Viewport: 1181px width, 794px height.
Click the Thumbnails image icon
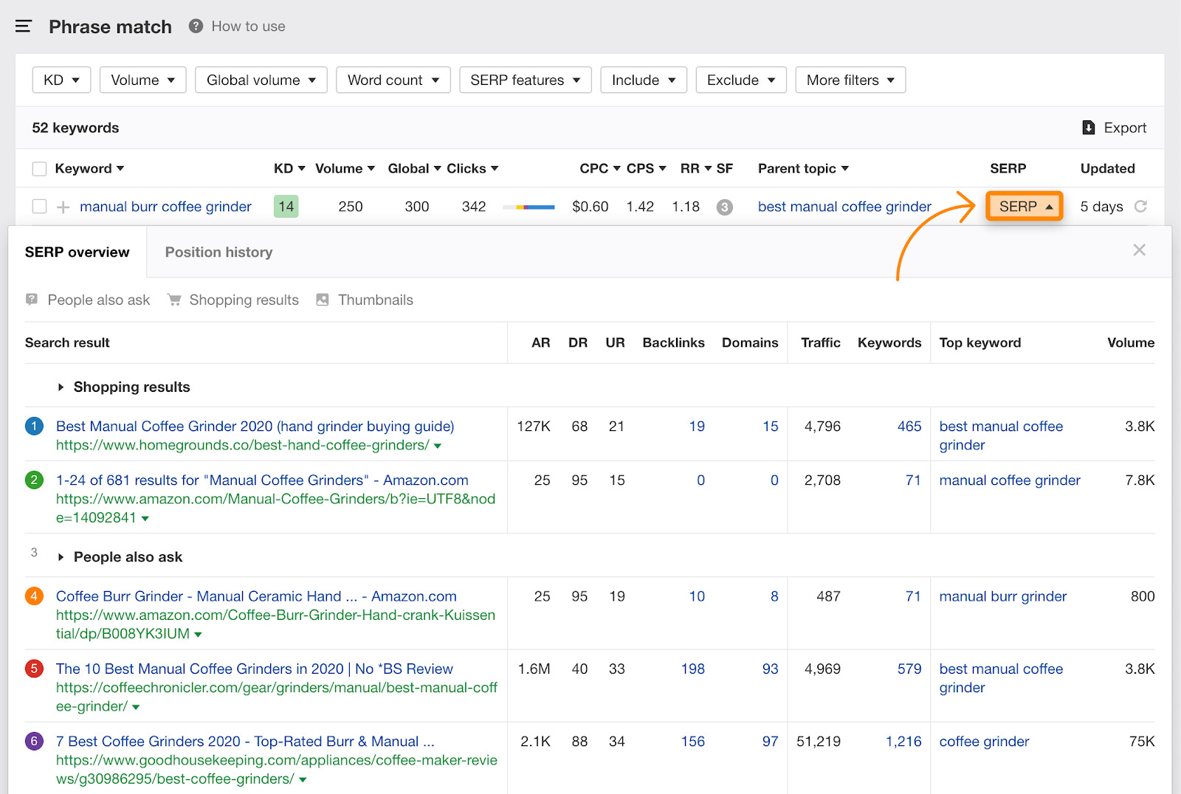tap(323, 300)
